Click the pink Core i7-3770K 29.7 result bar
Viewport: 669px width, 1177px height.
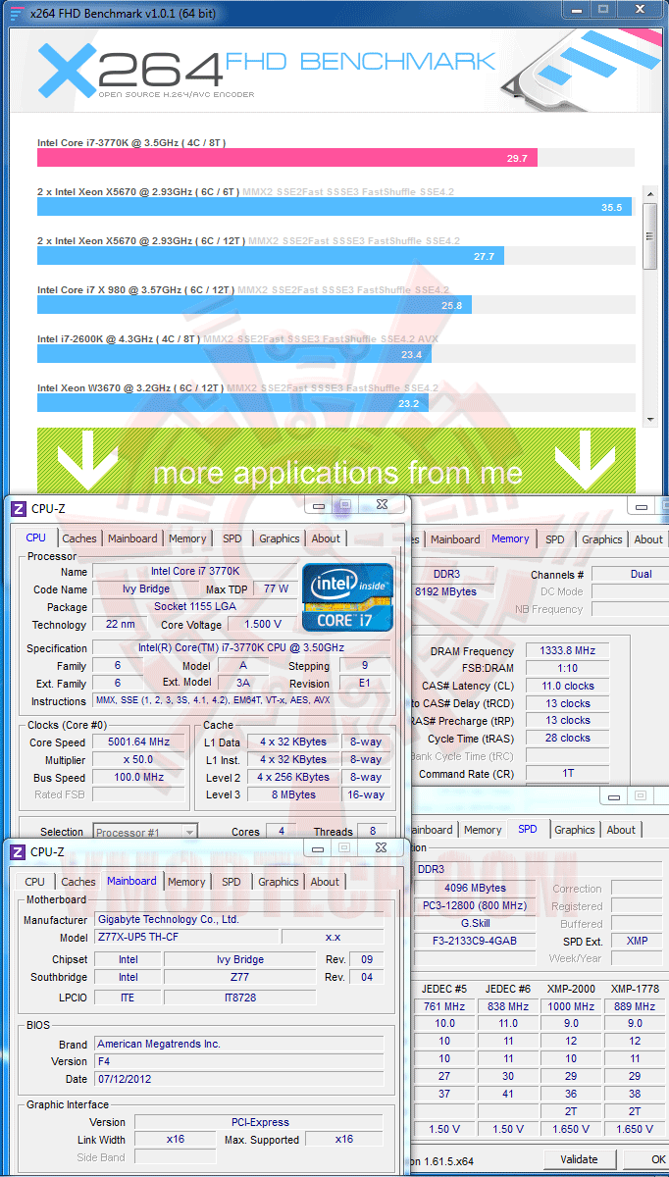pos(287,158)
